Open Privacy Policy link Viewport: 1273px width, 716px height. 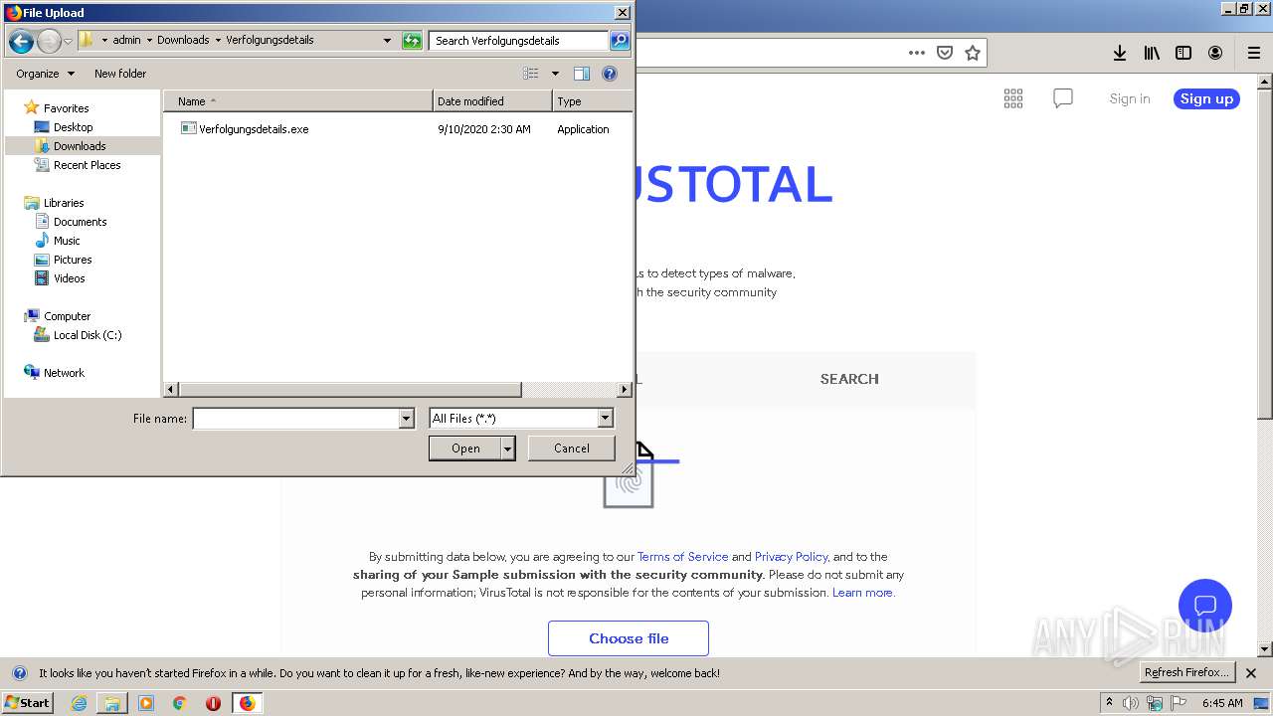[791, 557]
